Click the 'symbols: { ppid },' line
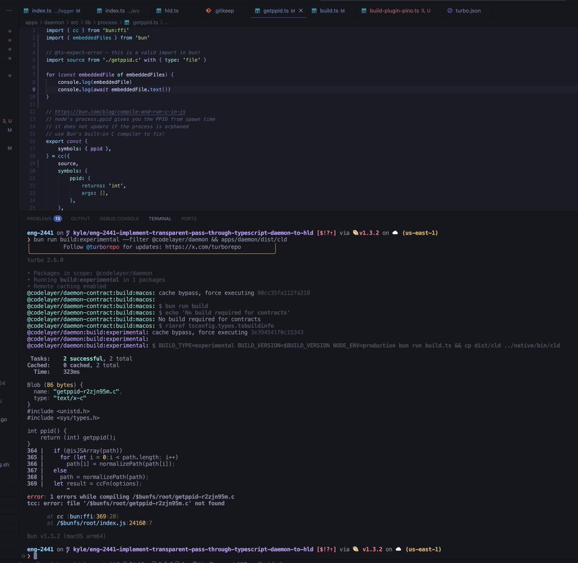This screenshot has width=578, height=563. (x=84, y=149)
